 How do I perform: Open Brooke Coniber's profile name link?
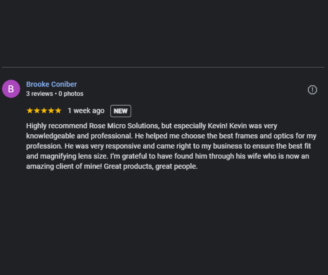(51, 84)
